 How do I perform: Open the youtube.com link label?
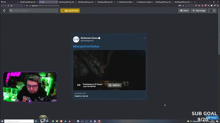tap(80, 93)
